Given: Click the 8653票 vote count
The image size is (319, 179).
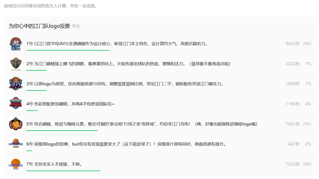Looking at the screenshot, I should click(x=292, y=44).
